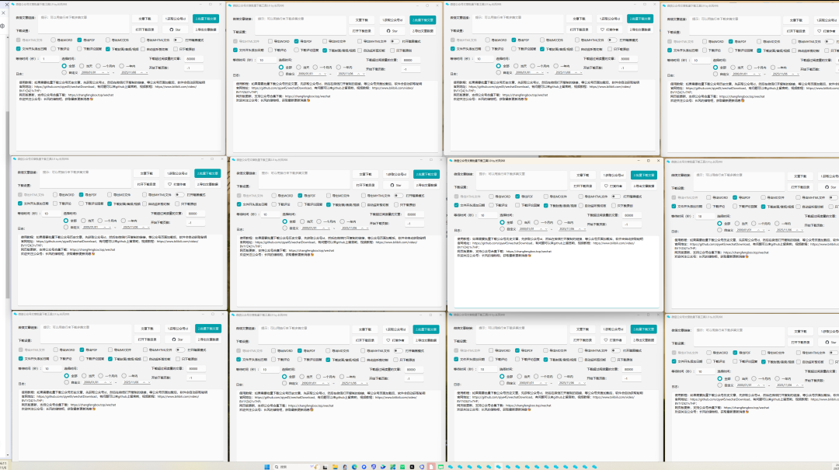Click heart 打赏作者 icon in middle-row first window
The height and width of the screenshot is (470, 839).
click(169, 184)
